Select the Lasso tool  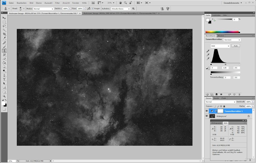click(4, 26)
